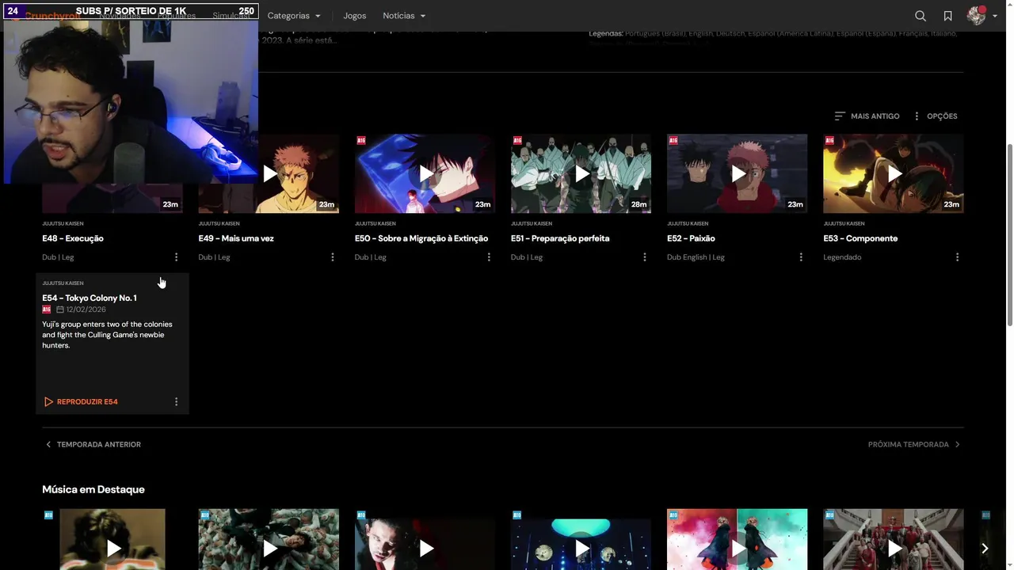The height and width of the screenshot is (570, 1014).
Task: Open the watchlist bookmark icon
Action: (947, 16)
